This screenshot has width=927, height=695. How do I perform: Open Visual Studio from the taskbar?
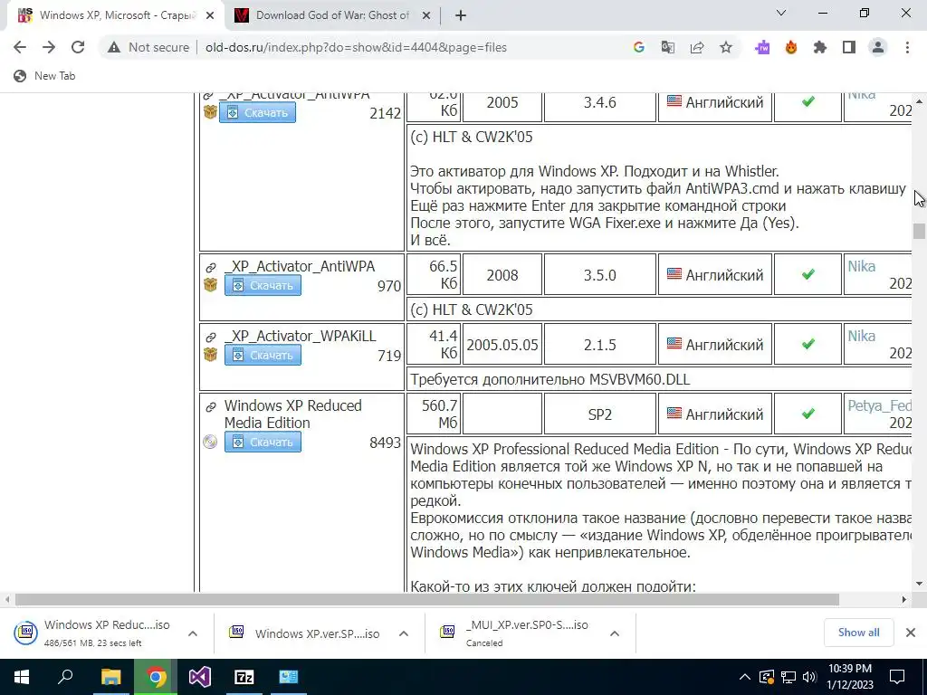click(x=200, y=677)
